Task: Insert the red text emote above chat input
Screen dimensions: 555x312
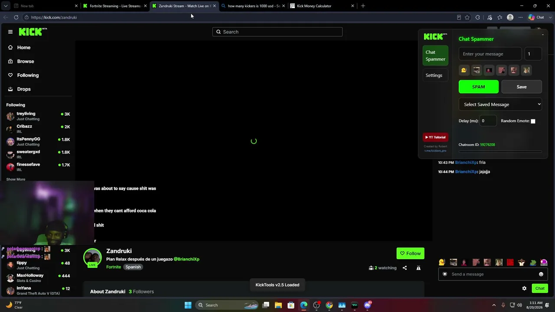Action: pyautogui.click(x=510, y=262)
